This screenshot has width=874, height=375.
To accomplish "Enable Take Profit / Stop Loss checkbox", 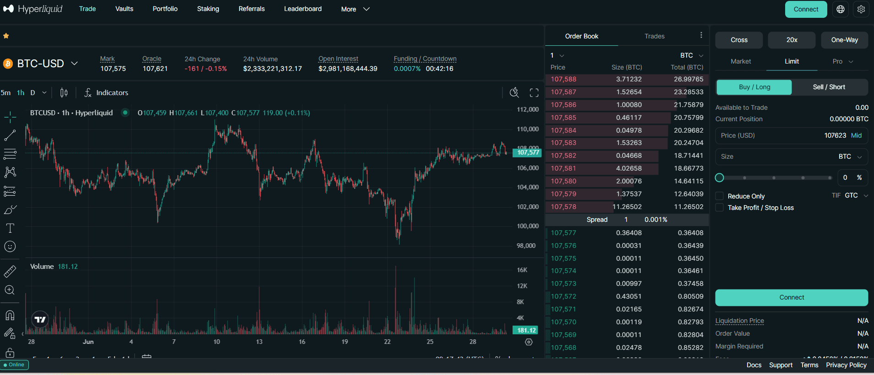I will point(720,208).
